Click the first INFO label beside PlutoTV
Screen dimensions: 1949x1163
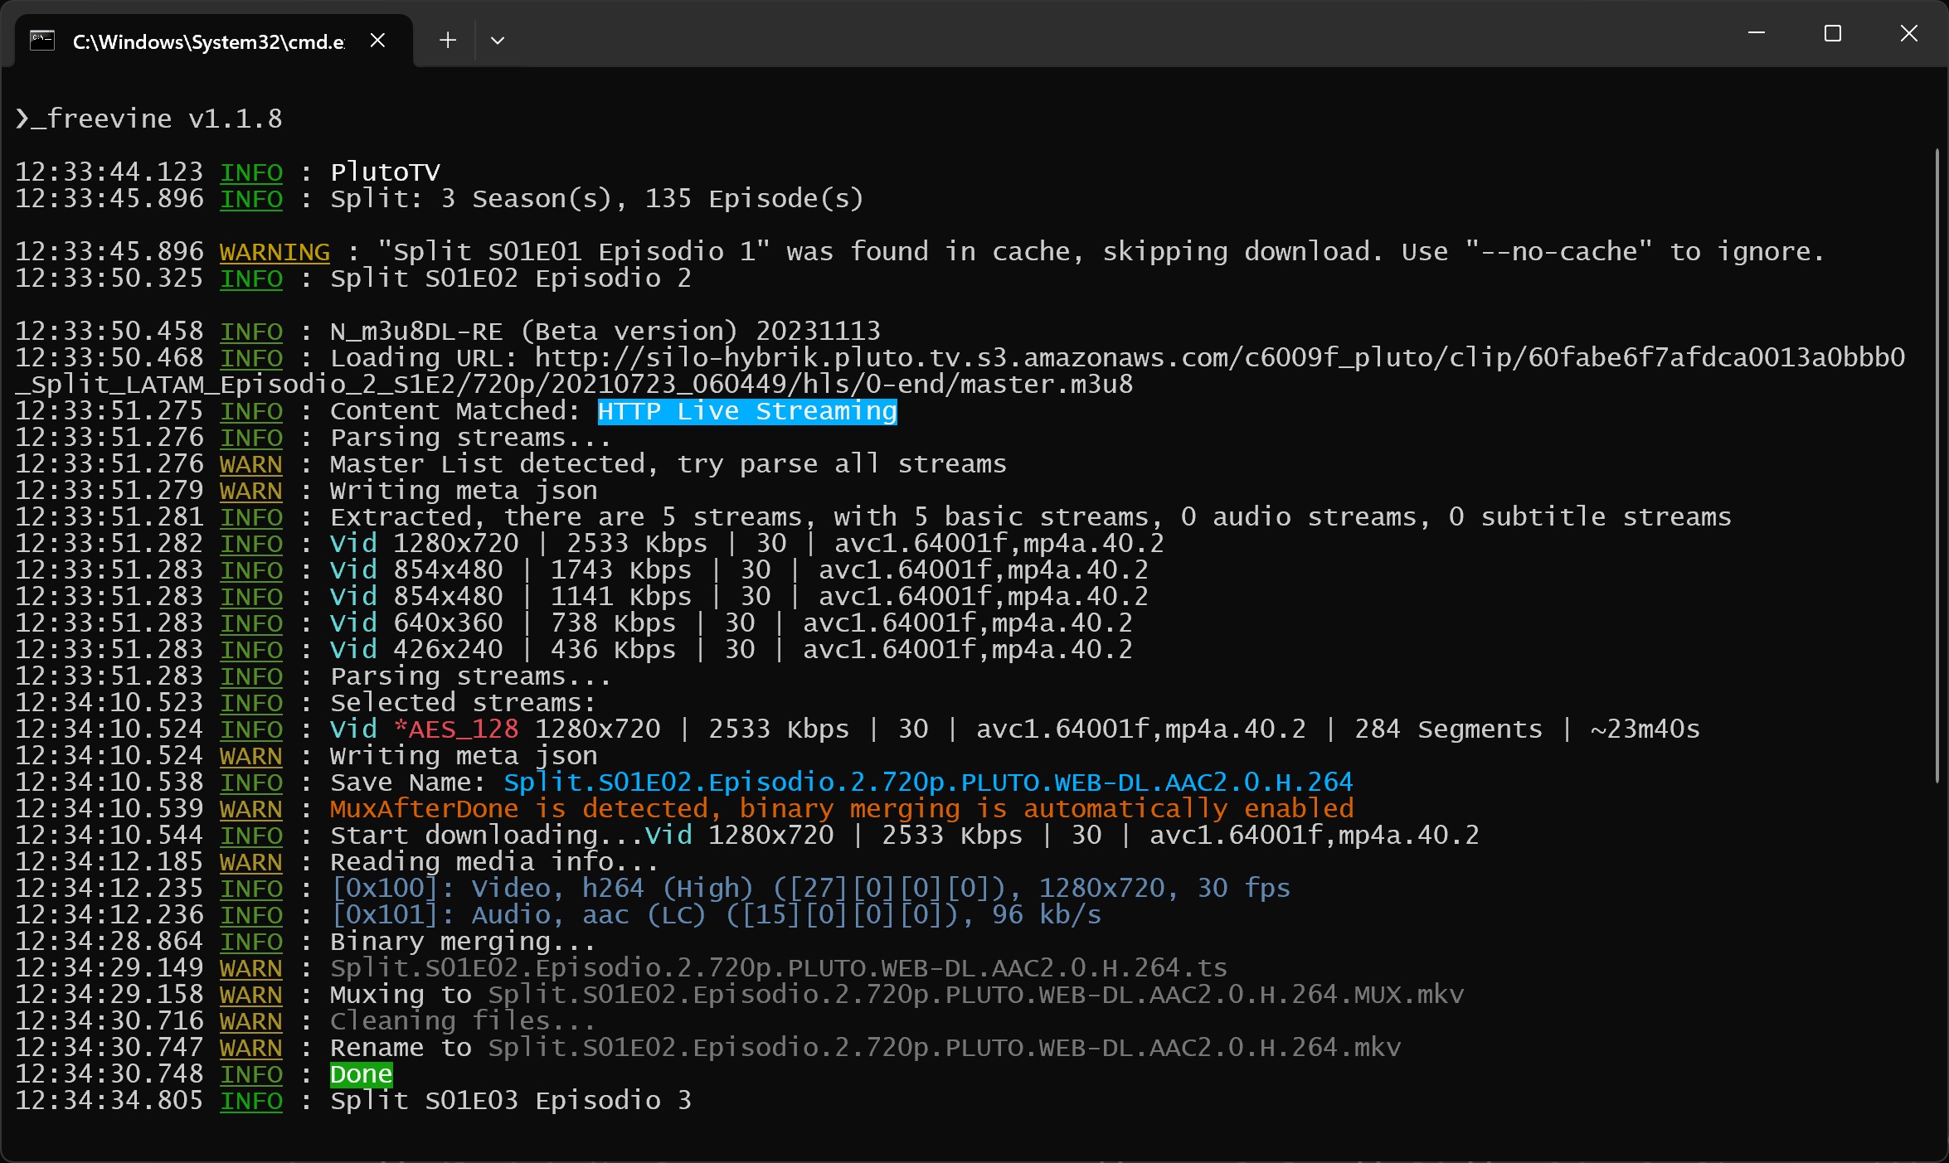pyautogui.click(x=251, y=172)
